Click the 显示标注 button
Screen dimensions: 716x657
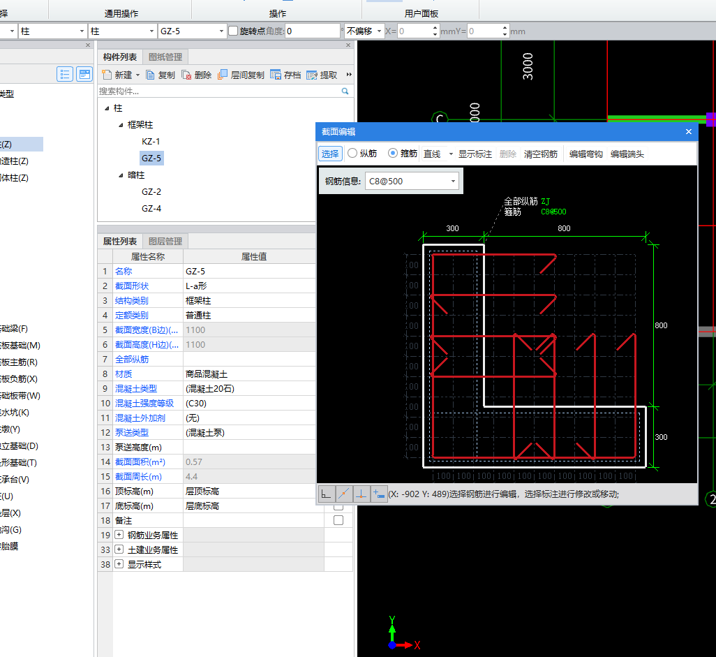(475, 154)
